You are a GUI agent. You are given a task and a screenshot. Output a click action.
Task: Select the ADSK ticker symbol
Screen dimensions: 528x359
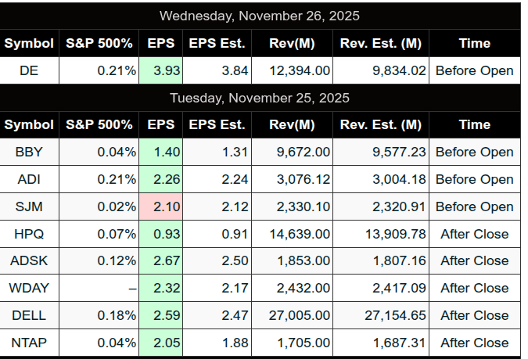(29, 260)
